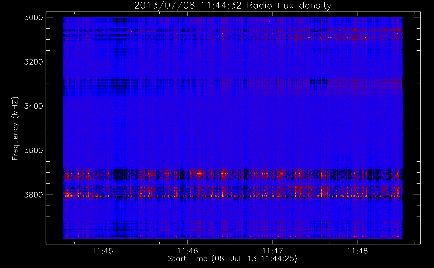Click the "11:45" time axis label
The height and width of the screenshot is (268, 434).
pos(103,251)
